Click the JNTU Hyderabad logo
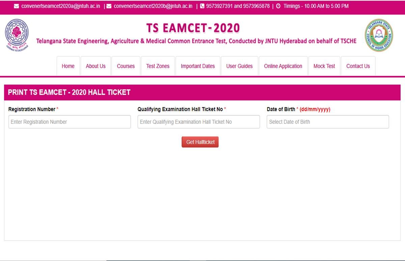405x261 pixels. (x=17, y=35)
